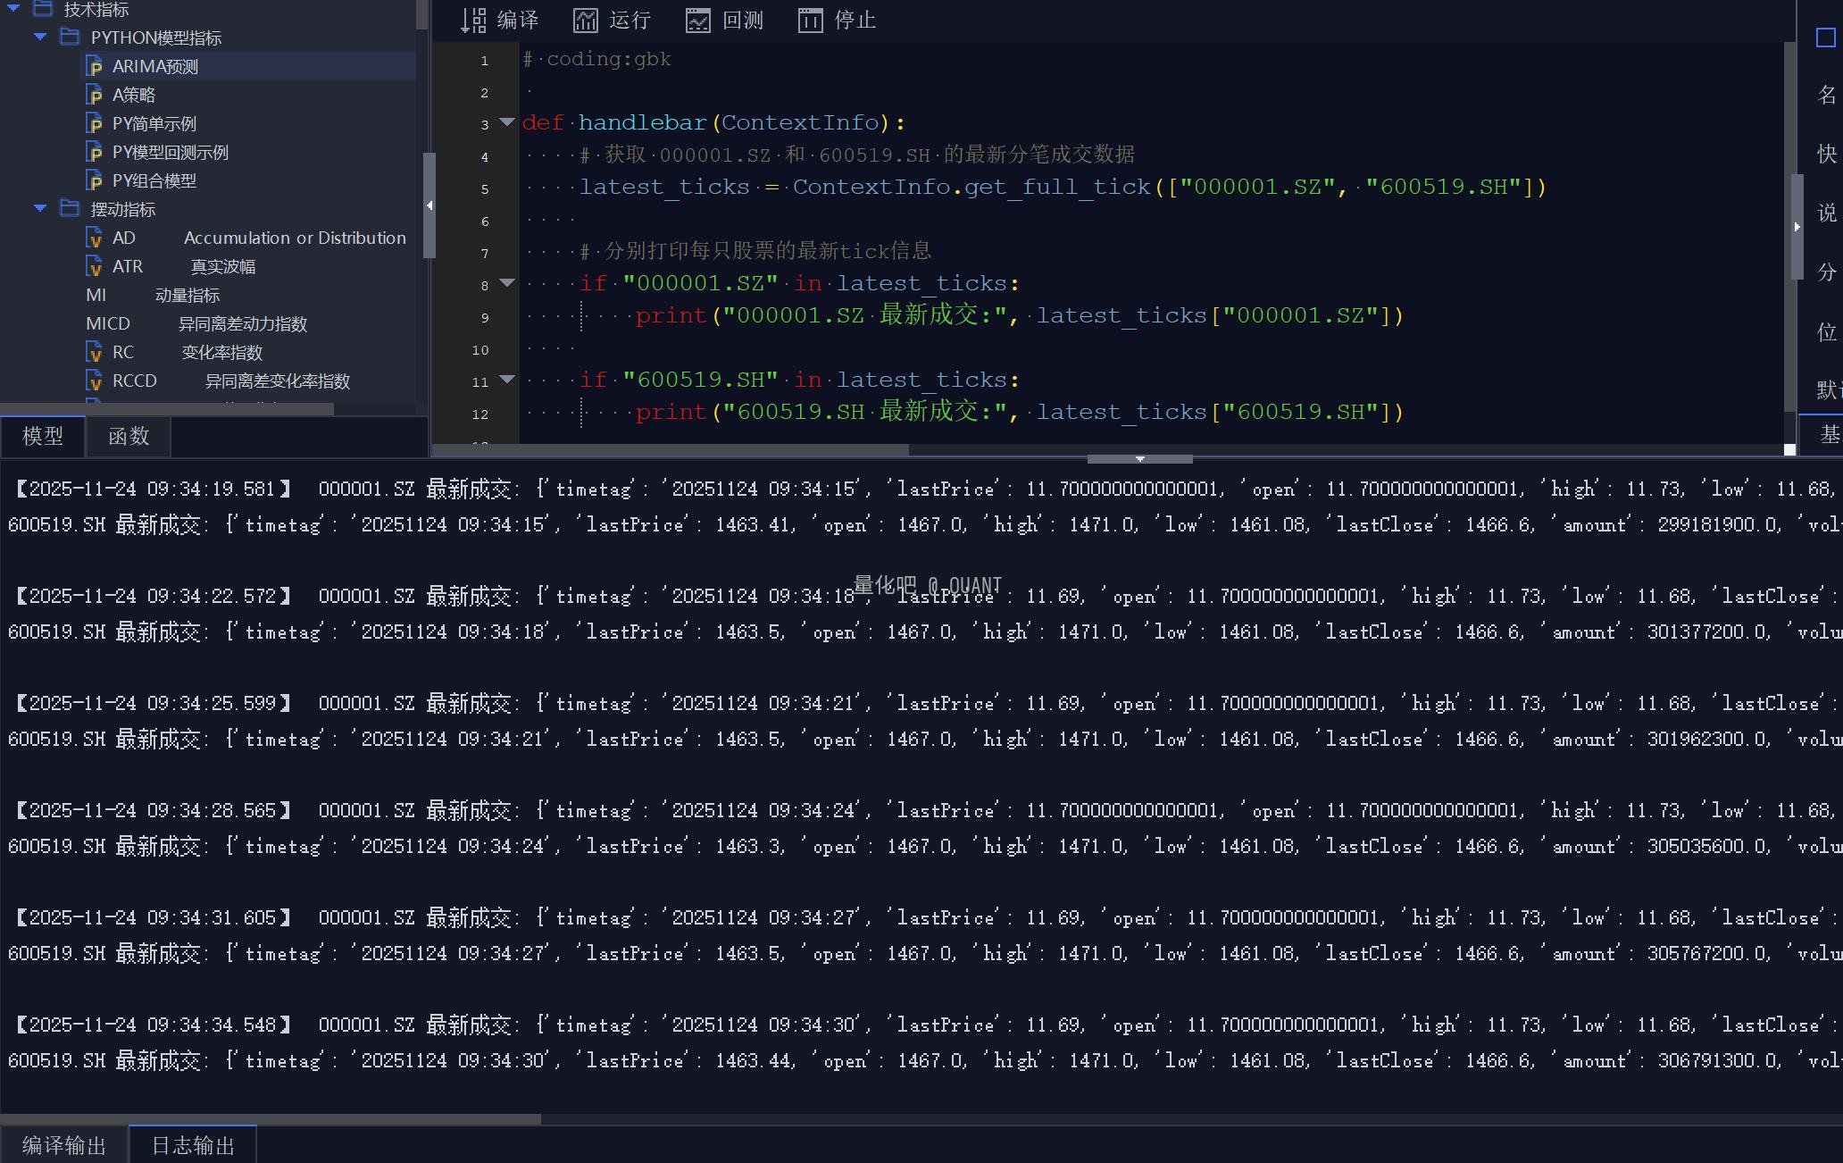Collapse the 技术指标 root folder

[13, 9]
